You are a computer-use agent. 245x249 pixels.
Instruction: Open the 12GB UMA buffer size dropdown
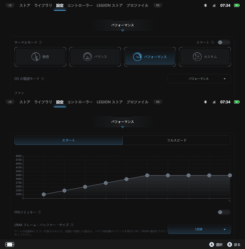[199, 229]
